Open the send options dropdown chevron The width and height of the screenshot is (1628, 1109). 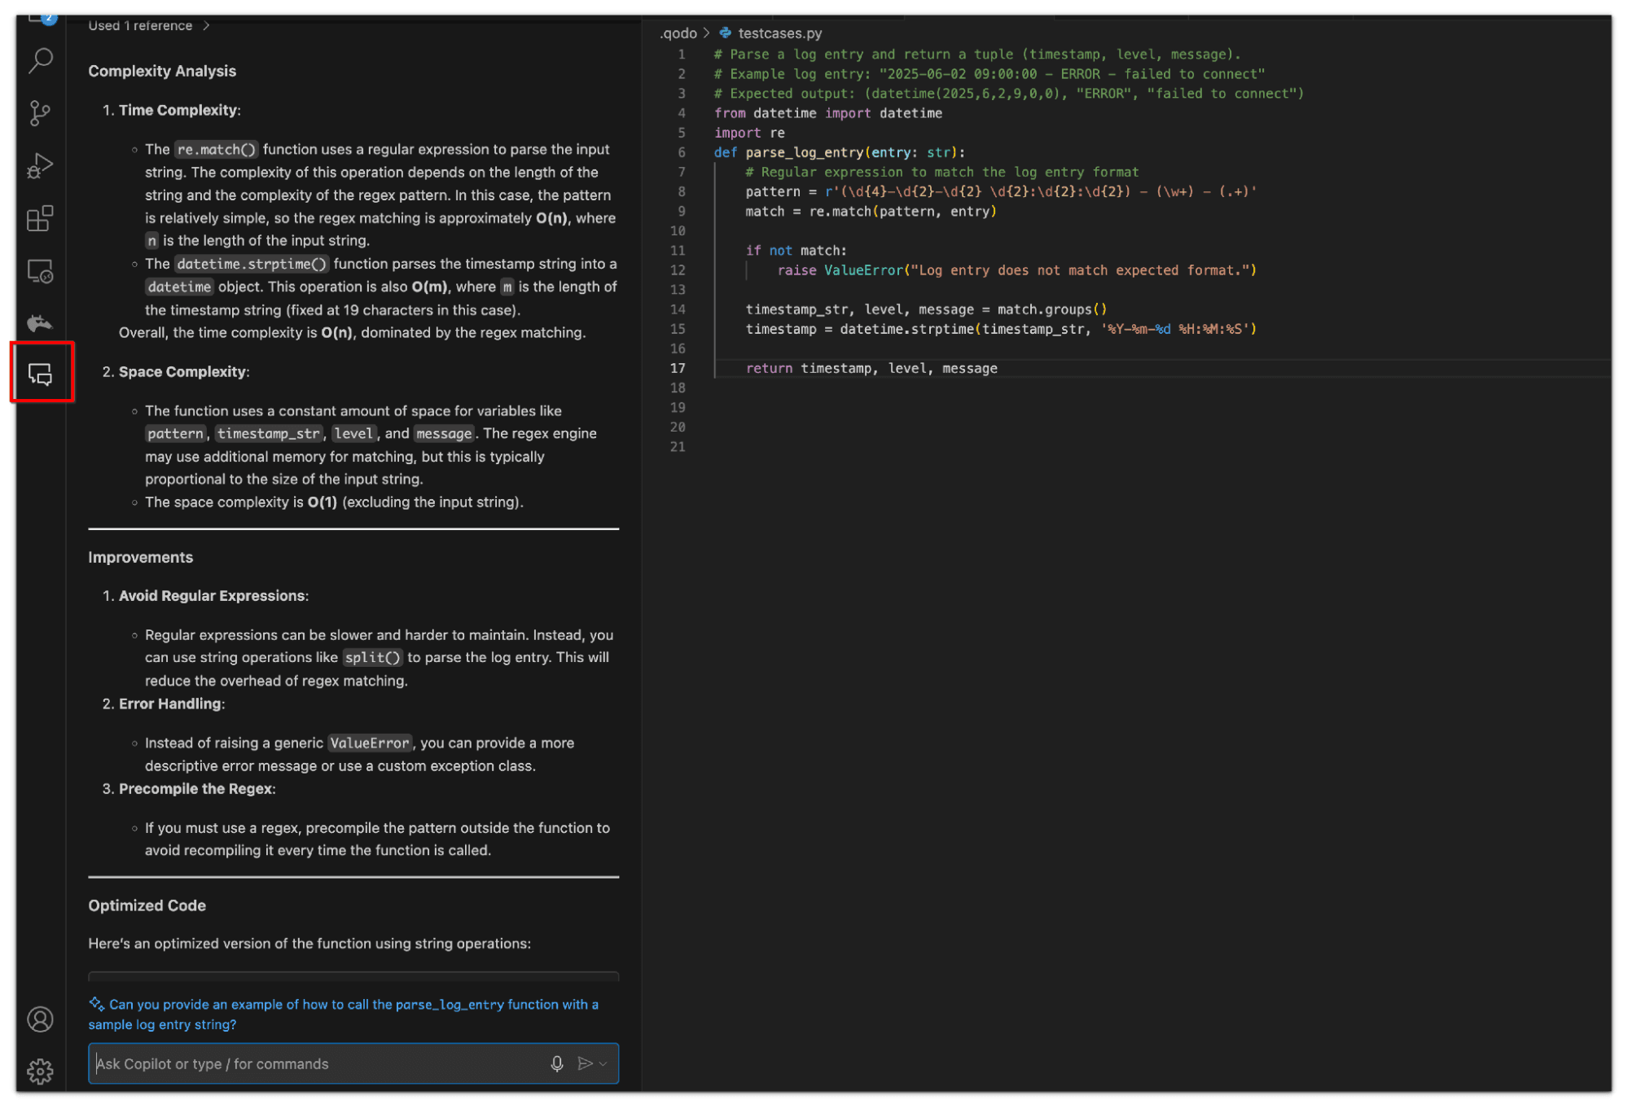603,1063
